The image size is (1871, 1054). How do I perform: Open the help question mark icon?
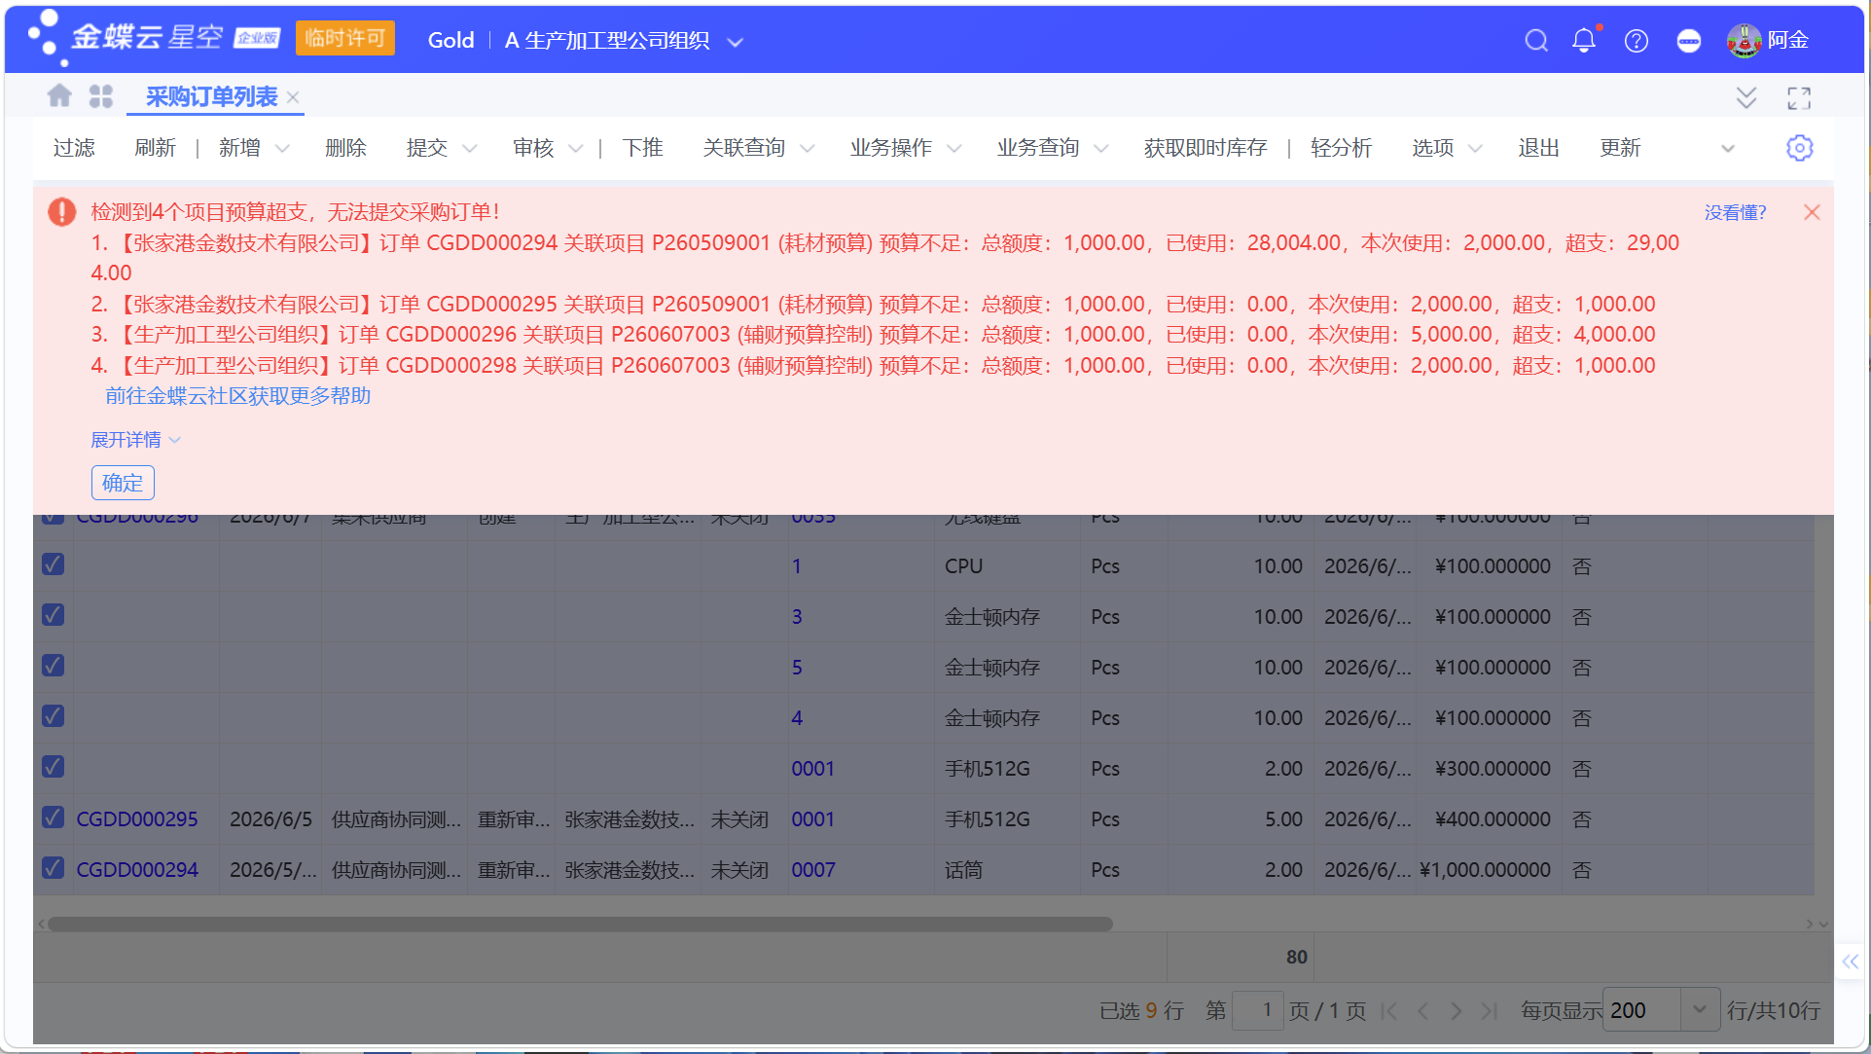coord(1637,41)
